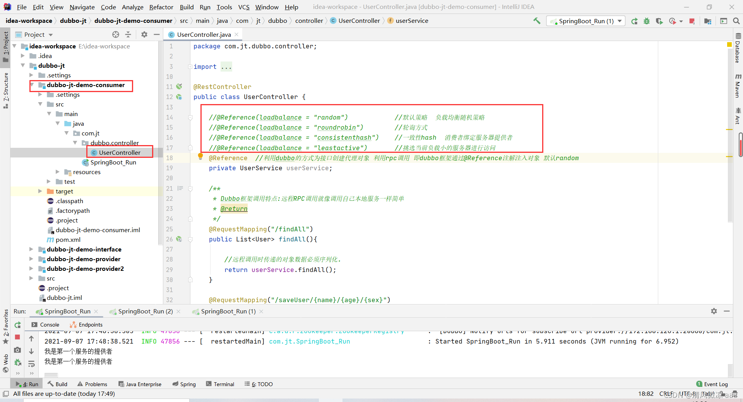Expand dubbo-jt-demo-provider2 module

coord(31,269)
